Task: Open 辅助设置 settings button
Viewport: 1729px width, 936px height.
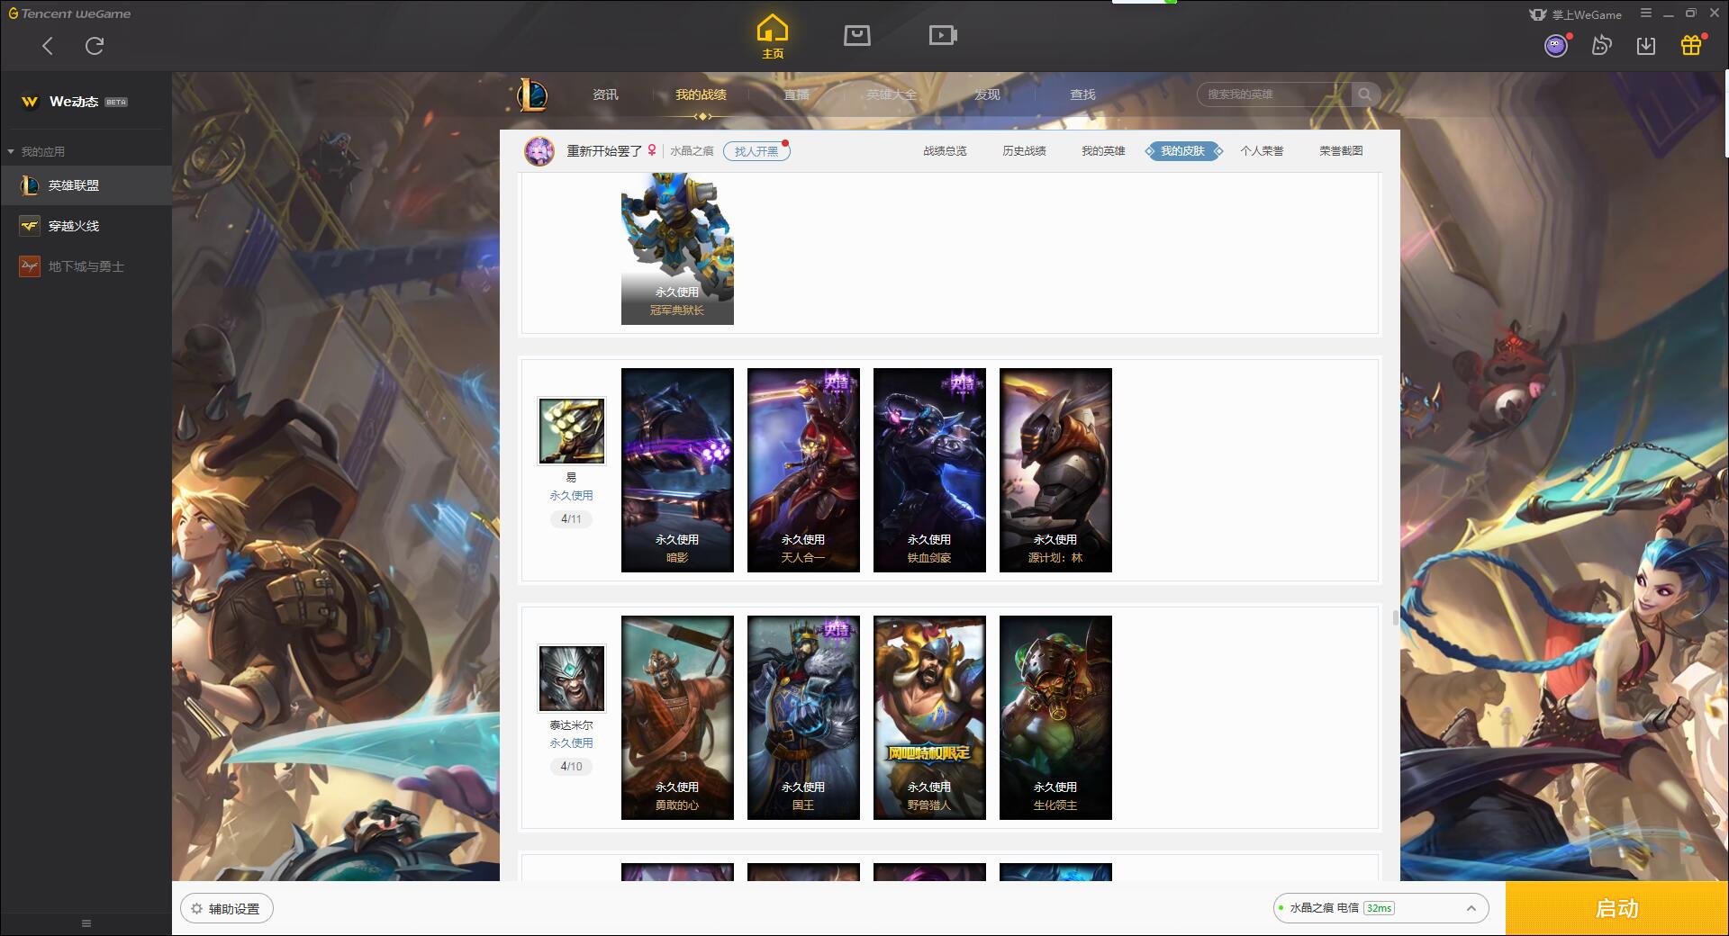Action: click(x=227, y=909)
